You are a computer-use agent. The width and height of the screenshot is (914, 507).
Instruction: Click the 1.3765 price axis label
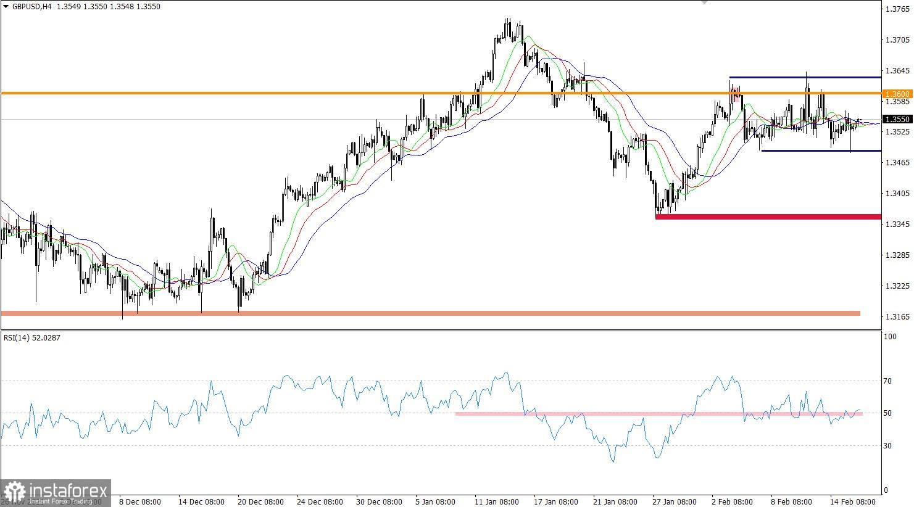[897, 9]
